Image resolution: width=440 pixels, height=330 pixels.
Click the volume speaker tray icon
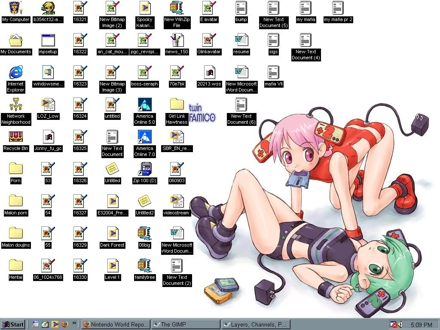(400, 324)
